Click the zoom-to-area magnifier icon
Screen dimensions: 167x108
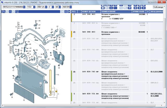(x=10, y=11)
